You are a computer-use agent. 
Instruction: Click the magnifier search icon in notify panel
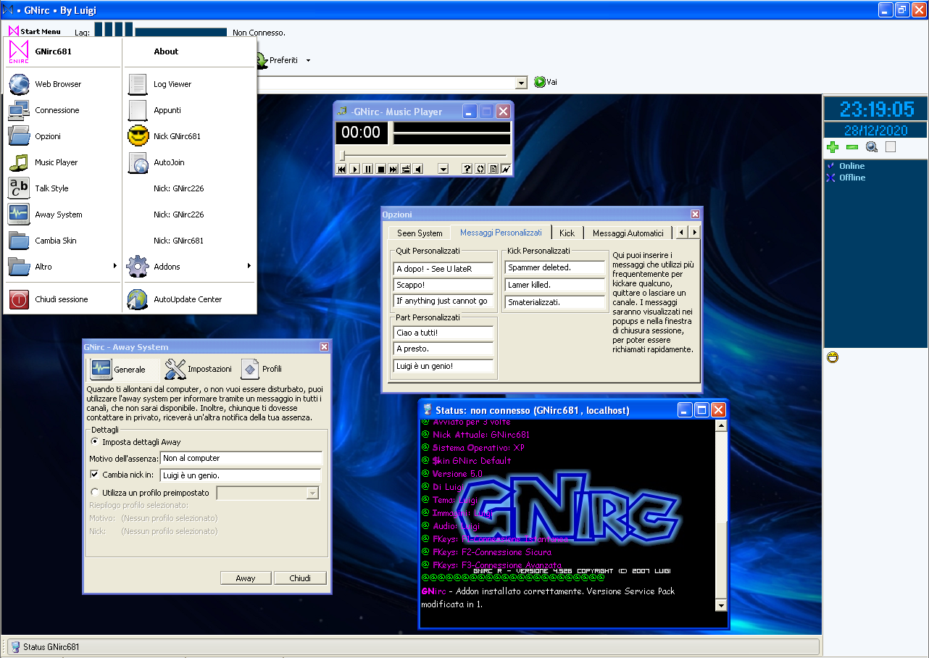tap(872, 147)
